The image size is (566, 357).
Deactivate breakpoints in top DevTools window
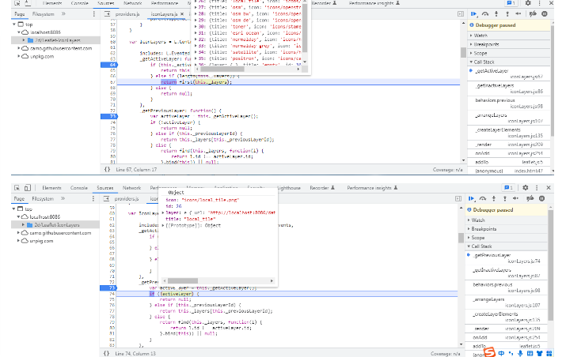(x=533, y=14)
